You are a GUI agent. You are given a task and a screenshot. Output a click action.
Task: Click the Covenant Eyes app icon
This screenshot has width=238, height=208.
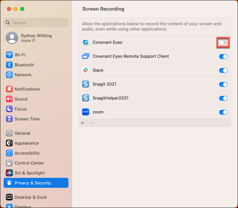(x=86, y=42)
